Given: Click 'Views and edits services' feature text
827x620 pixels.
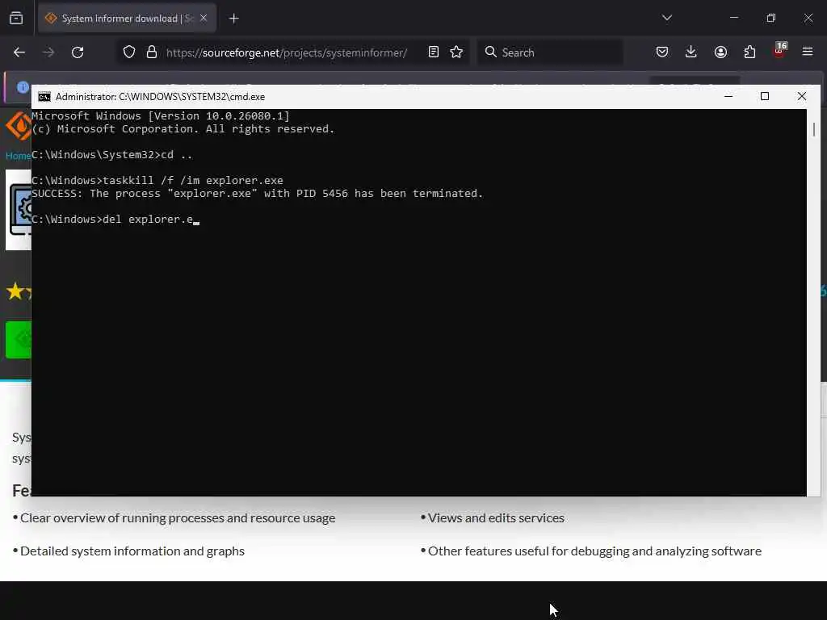Looking at the screenshot, I should [496, 517].
